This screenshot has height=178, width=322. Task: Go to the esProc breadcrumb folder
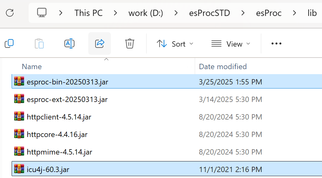(268, 13)
